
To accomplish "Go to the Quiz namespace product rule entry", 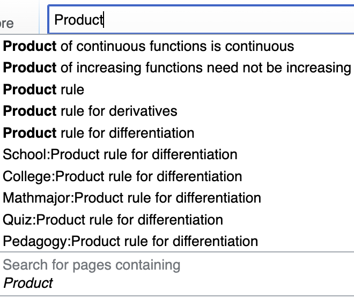I will point(113,220).
